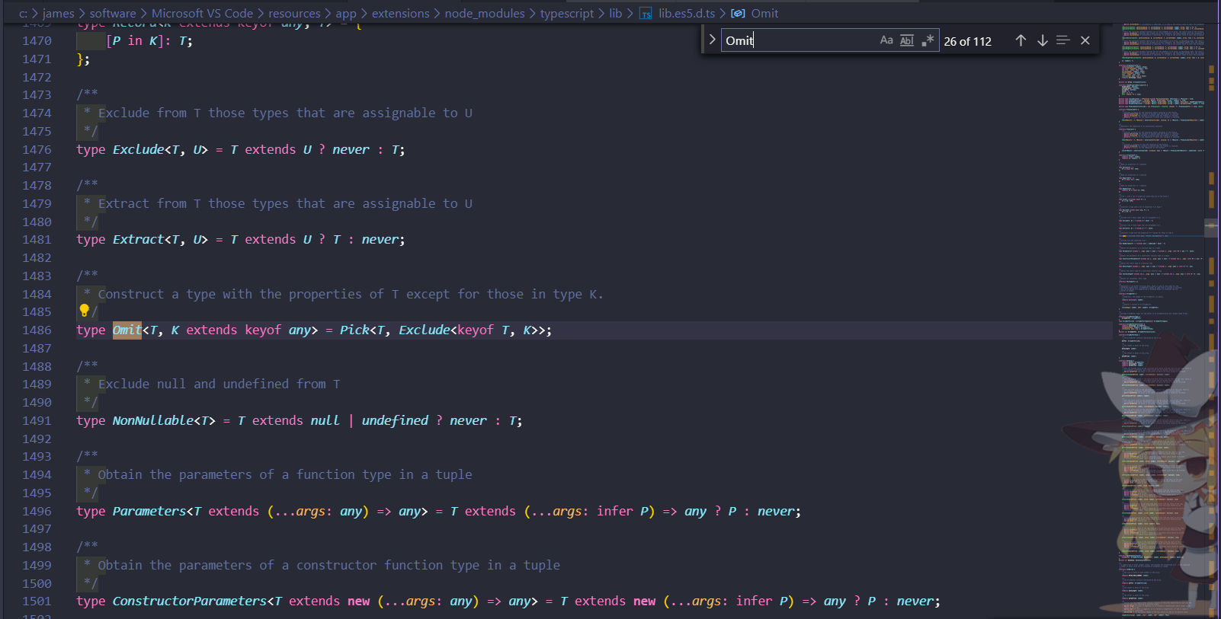Viewport: 1221px width, 619px height.
Task: Open the 'extensions' breadcrumb folder
Action: (401, 13)
